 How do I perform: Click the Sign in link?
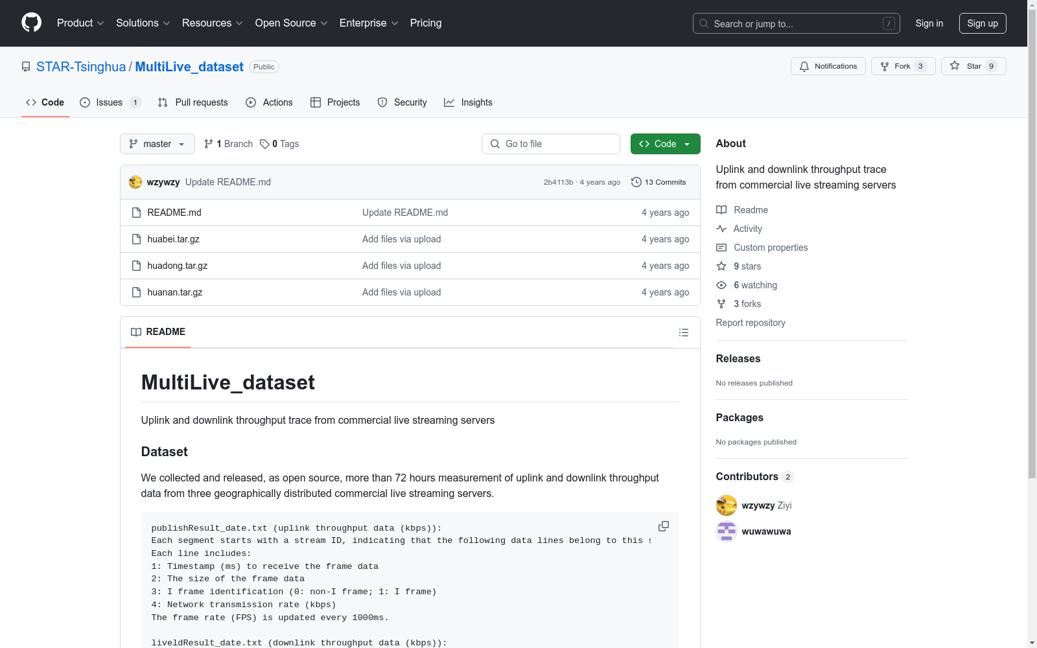929,23
